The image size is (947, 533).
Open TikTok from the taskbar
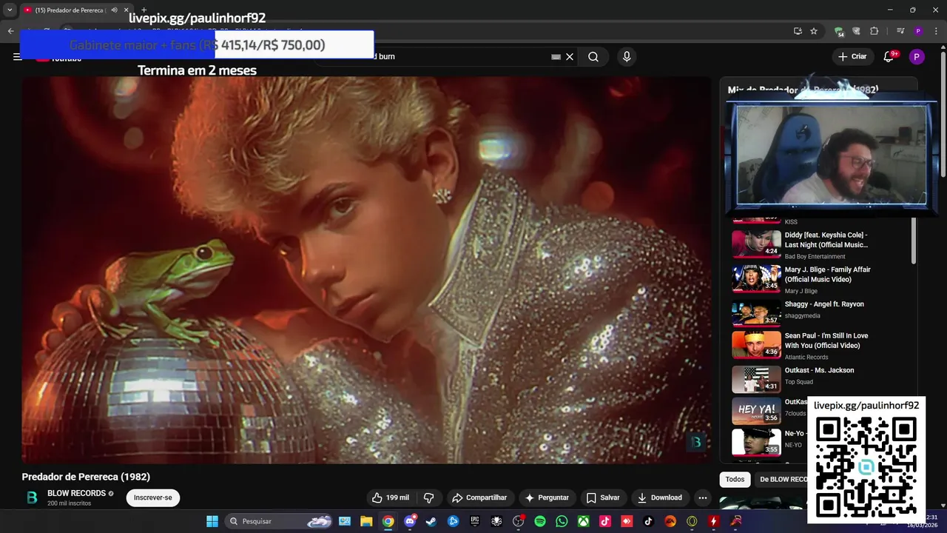point(649,521)
